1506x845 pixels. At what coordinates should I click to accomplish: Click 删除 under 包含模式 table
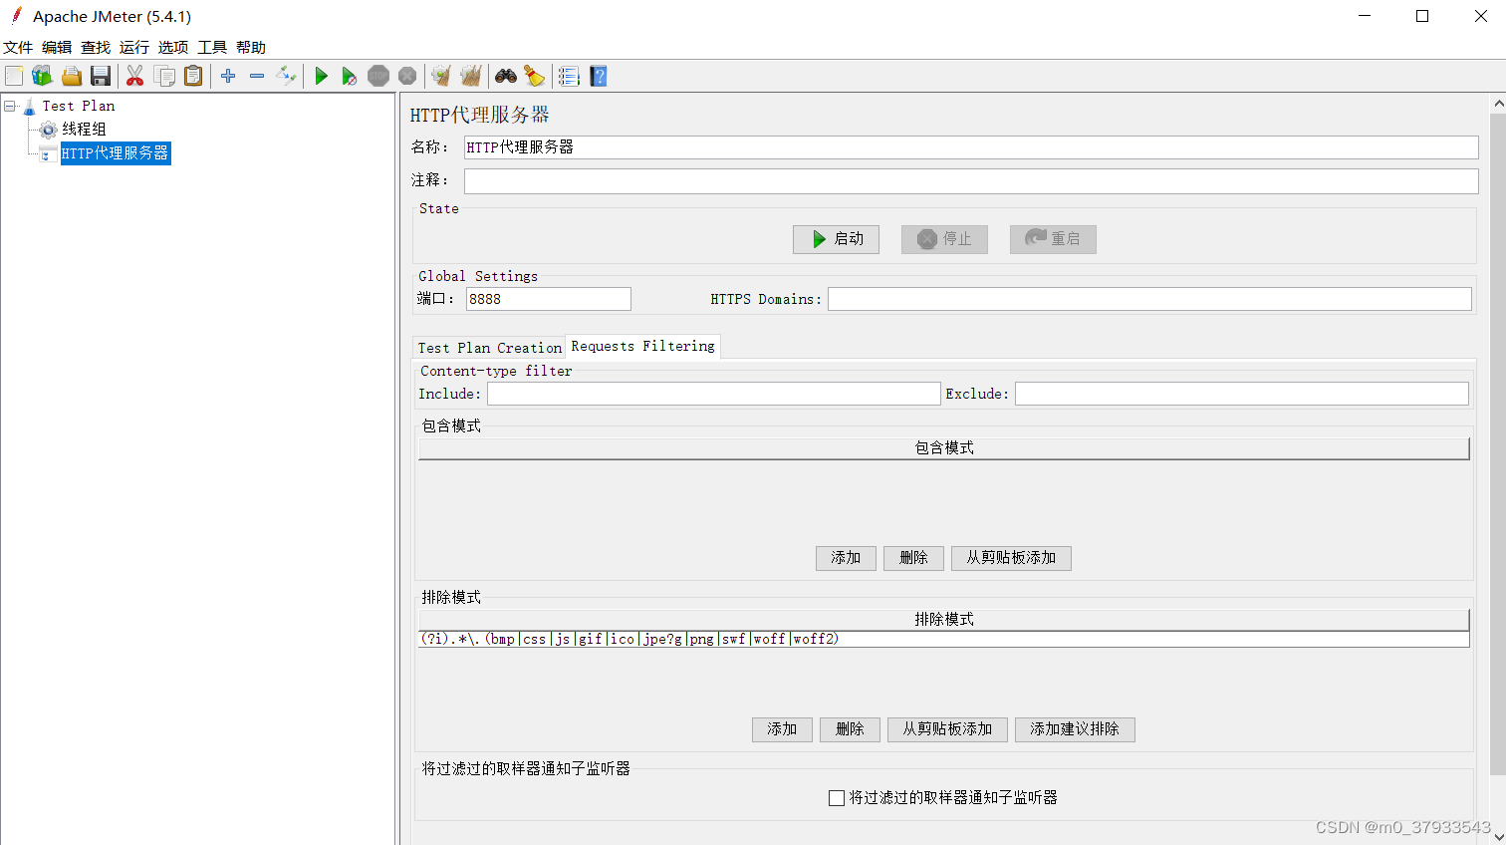(913, 558)
